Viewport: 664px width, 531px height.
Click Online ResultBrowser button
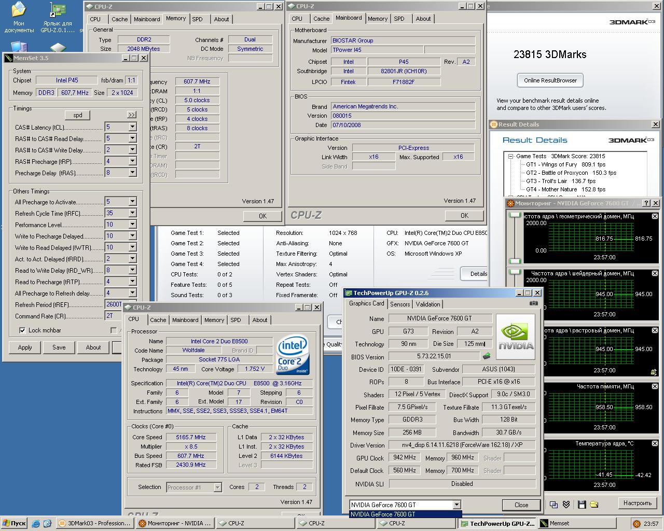coord(550,80)
